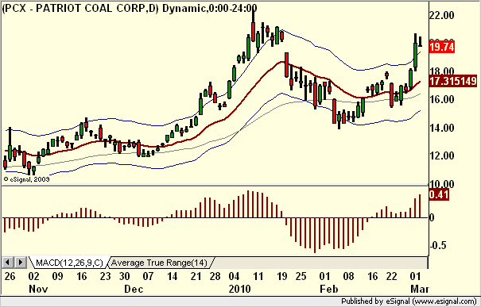The height and width of the screenshot is (307, 481).
Task: Click the 16.00 price axis label
Action: coord(442,99)
